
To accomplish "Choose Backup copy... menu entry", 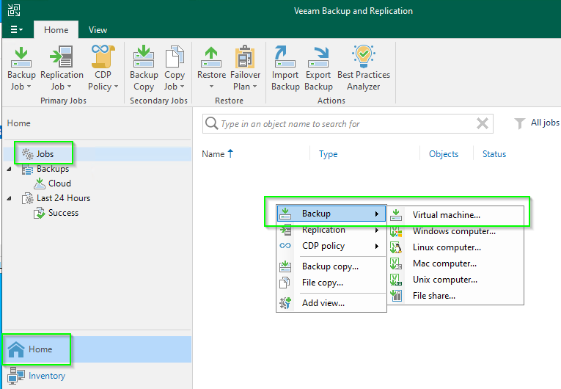I will pos(331,266).
